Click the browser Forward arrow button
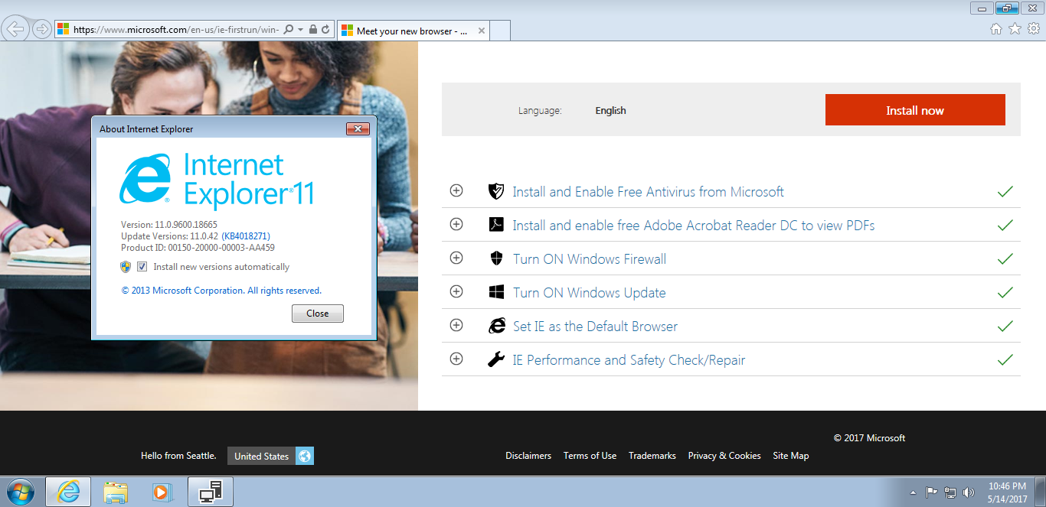The image size is (1046, 507). point(42,29)
